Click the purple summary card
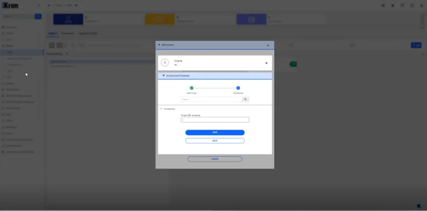The width and height of the screenshot is (427, 211). [252, 20]
